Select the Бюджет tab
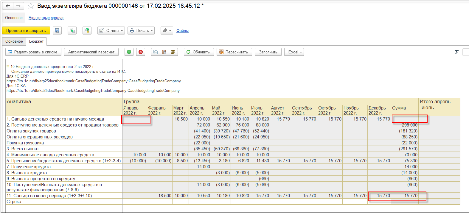 (x=36, y=41)
